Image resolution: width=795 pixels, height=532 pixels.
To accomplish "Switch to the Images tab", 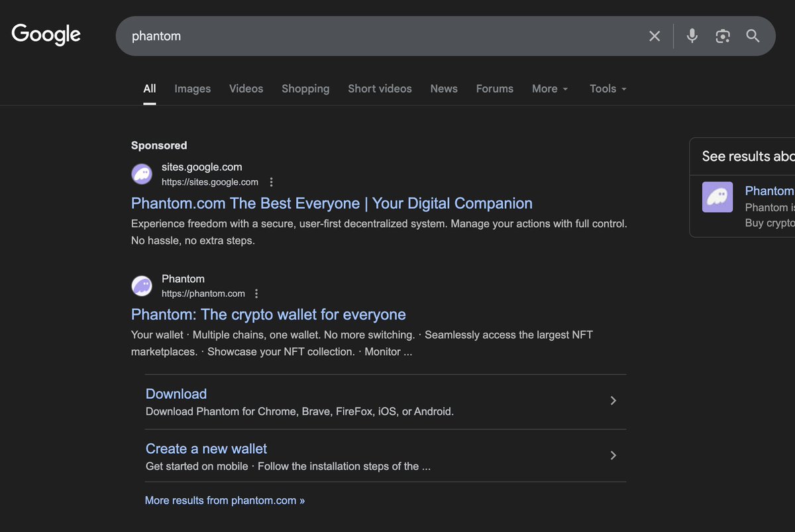I will pyautogui.click(x=193, y=89).
